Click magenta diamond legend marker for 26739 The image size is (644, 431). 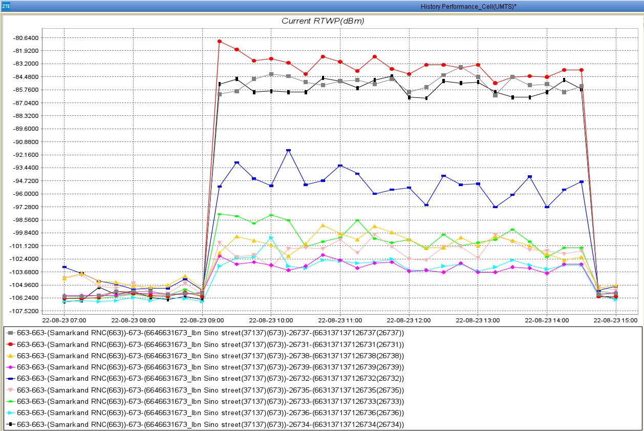11,367
